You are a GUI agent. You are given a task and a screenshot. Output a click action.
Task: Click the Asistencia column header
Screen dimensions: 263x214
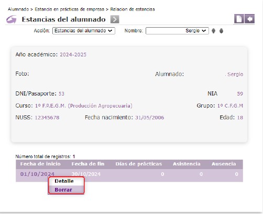[187, 164]
